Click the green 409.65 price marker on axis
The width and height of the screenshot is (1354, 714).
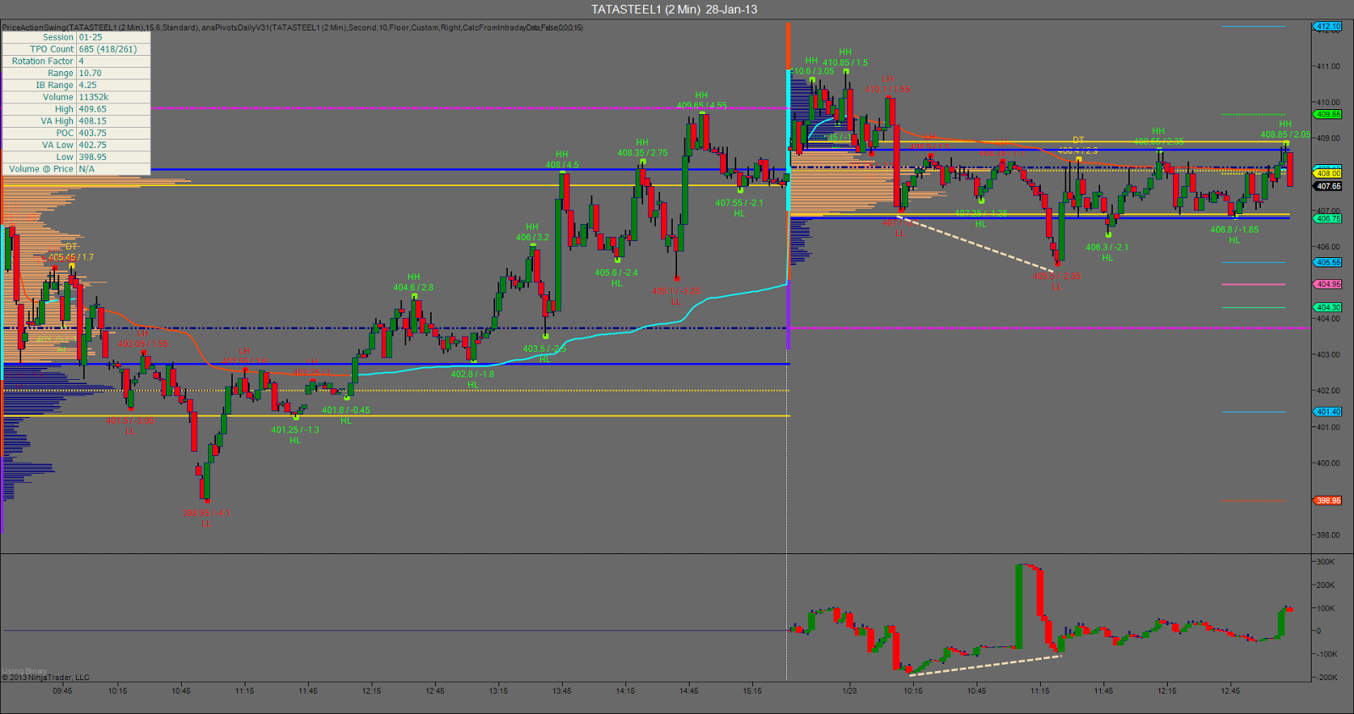click(1328, 114)
